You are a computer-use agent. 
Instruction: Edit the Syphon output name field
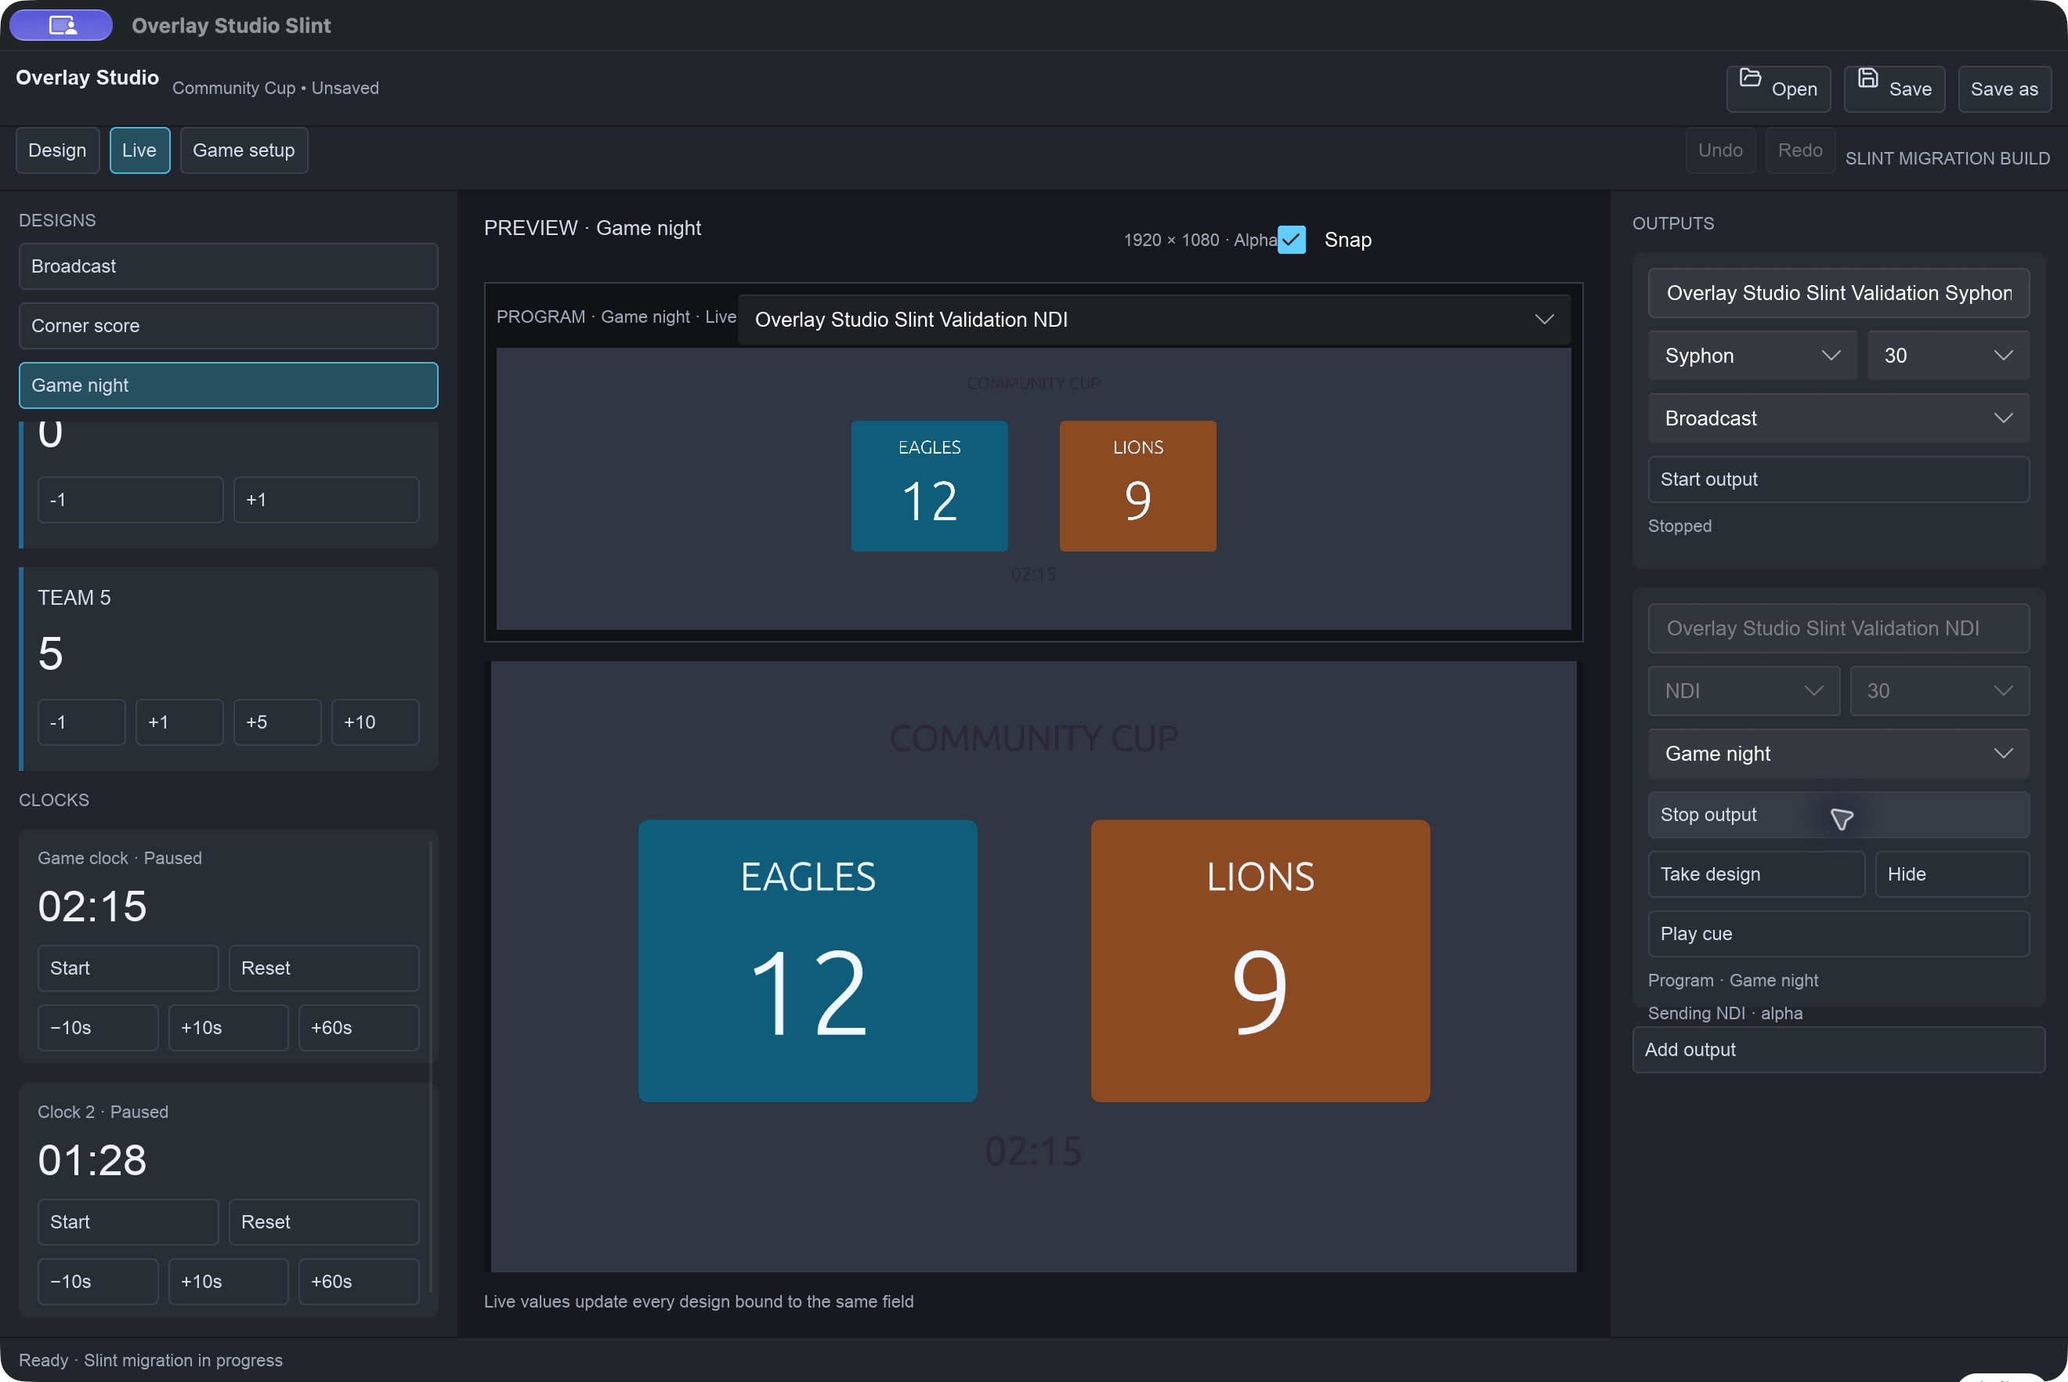[x=1838, y=293]
